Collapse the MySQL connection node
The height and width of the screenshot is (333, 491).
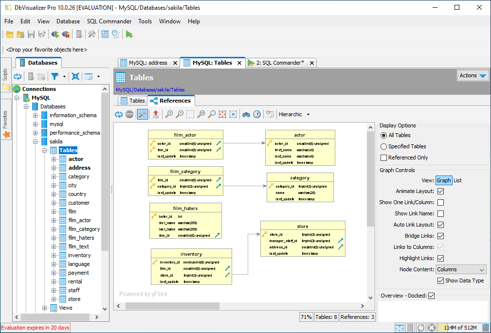coord(17,98)
